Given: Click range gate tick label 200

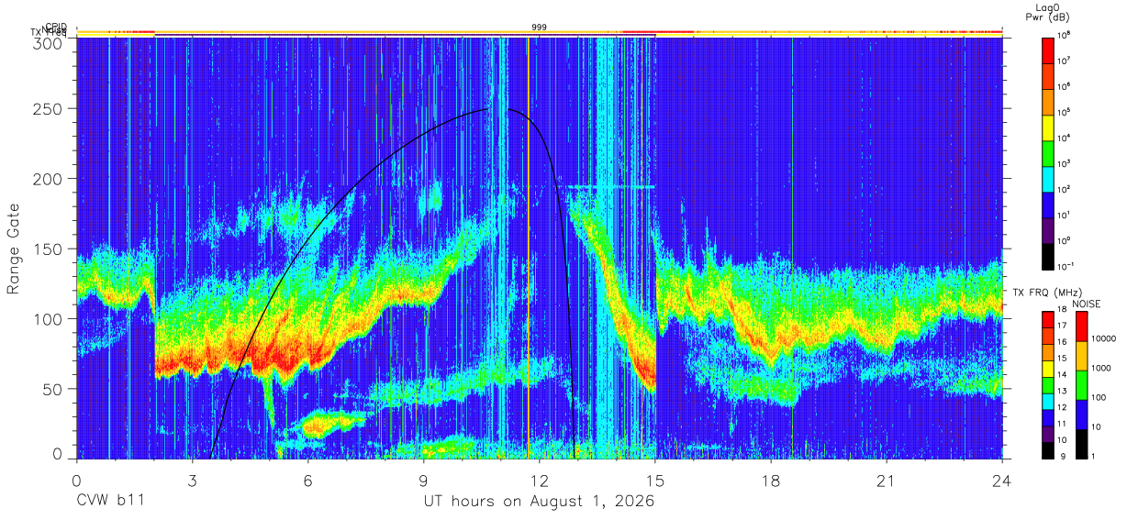Looking at the screenshot, I should tap(50, 178).
